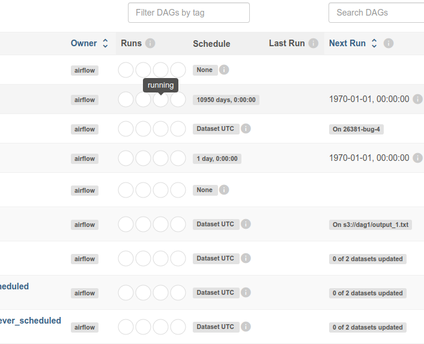Click info icon beside second None schedule

[x=224, y=190]
